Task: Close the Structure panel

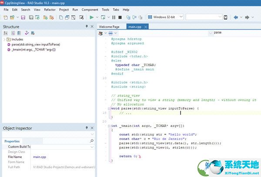Action: tap(92, 26)
